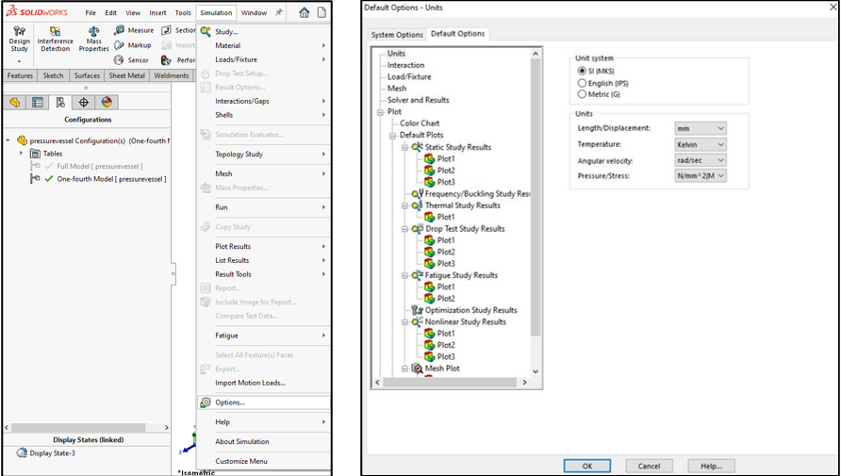Open DimXpertManager crosshair tab icon
Image resolution: width=841 pixels, height=476 pixels.
(x=83, y=102)
